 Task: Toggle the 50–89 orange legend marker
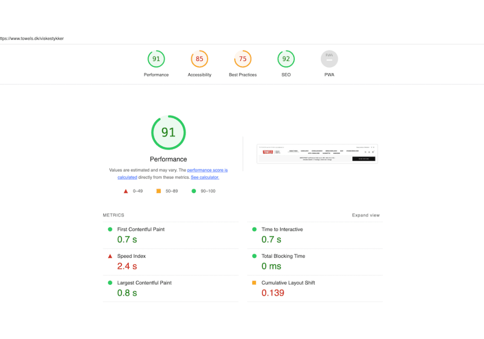tap(159, 191)
